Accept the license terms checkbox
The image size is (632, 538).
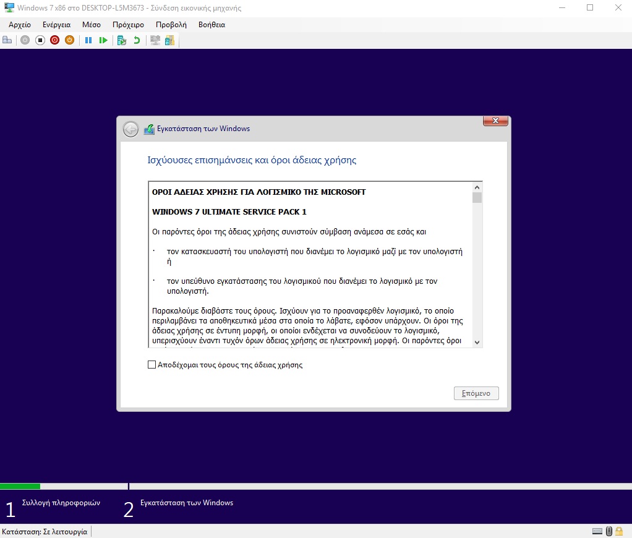[152, 365]
